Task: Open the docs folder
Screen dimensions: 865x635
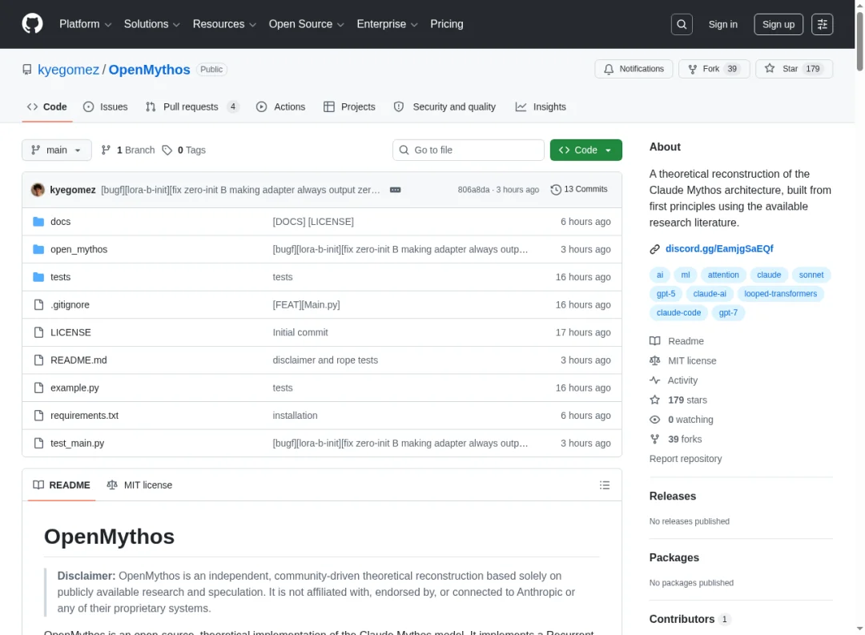Action: click(60, 222)
